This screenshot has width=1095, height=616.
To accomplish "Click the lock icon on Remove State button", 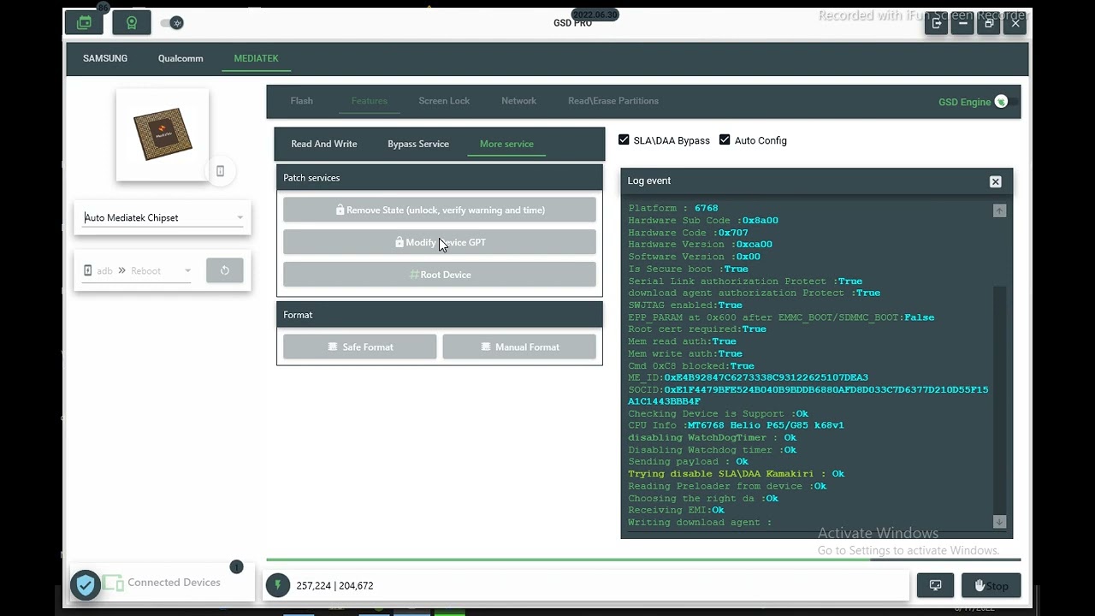I will [x=340, y=210].
